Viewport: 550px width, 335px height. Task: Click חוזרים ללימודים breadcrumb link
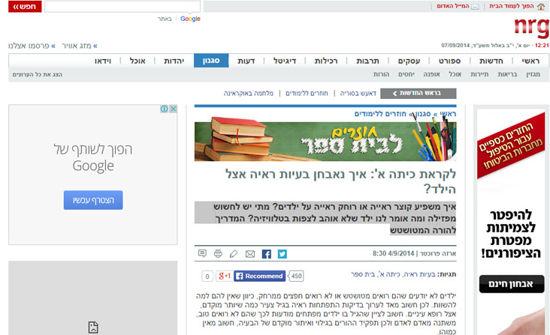[x=380, y=114]
